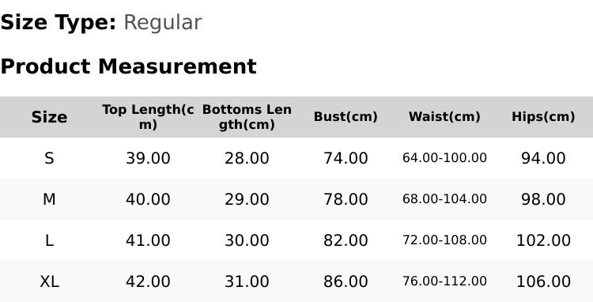Select the 74.00 bust value
This screenshot has width=593, height=302.
click(346, 158)
